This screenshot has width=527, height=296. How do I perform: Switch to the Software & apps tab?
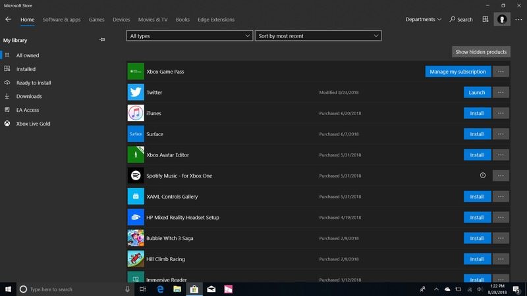click(x=61, y=20)
